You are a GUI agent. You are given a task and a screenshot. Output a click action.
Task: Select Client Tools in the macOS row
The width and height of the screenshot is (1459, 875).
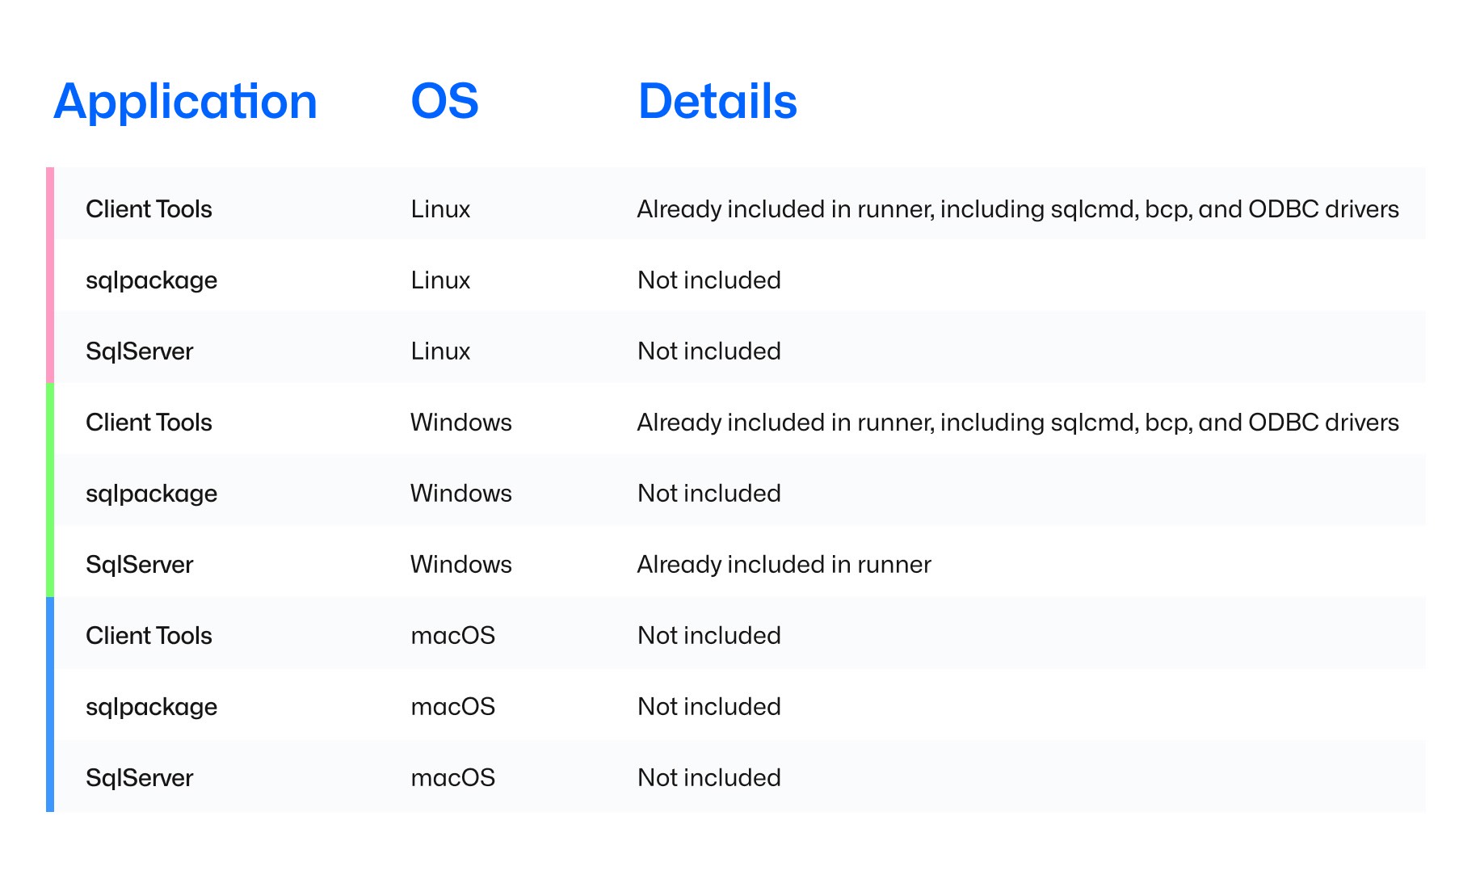point(149,636)
